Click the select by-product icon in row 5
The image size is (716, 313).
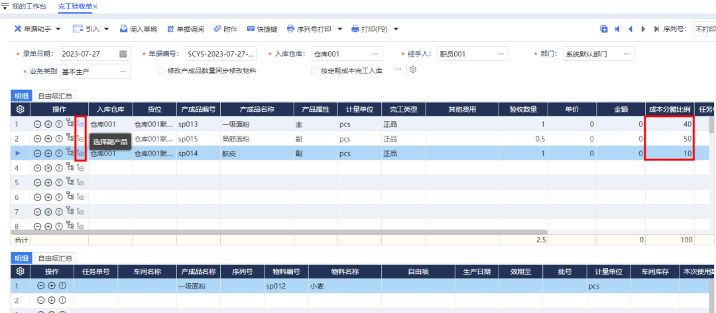point(81,183)
